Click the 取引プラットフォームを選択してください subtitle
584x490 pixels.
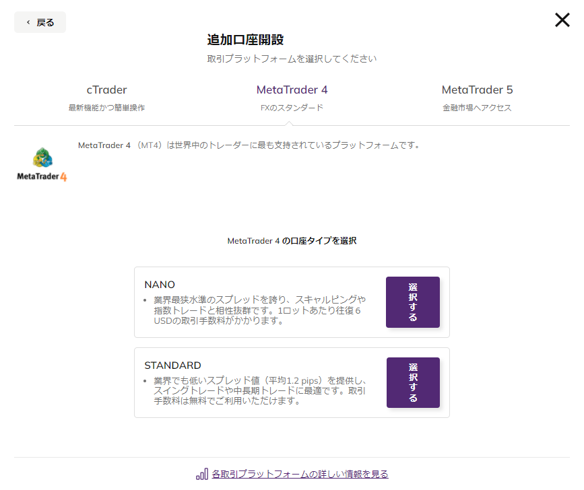[x=292, y=59]
